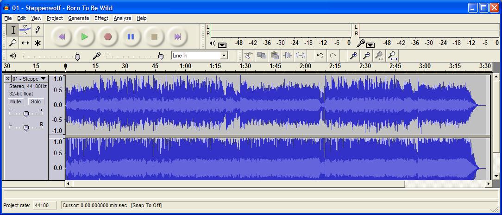Click the horizontal scrollbar right arrow
The image size is (502, 215).
[488, 183]
